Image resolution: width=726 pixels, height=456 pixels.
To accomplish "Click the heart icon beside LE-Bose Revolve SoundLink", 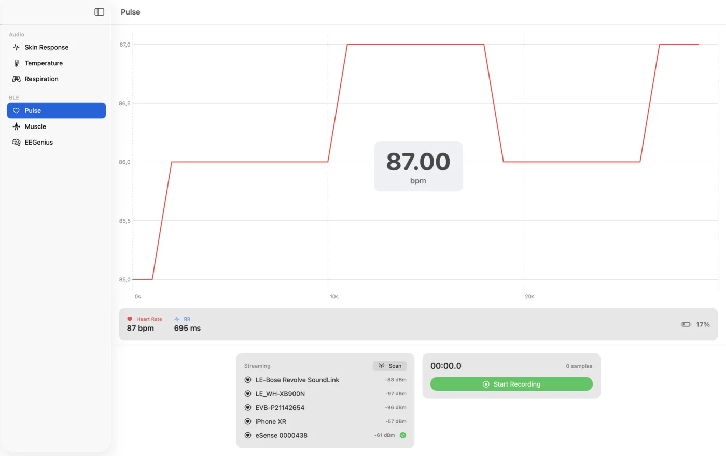I will [248, 380].
